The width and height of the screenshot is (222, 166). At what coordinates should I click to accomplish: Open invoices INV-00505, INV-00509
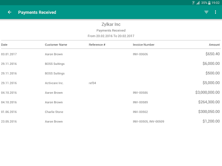click(148, 121)
